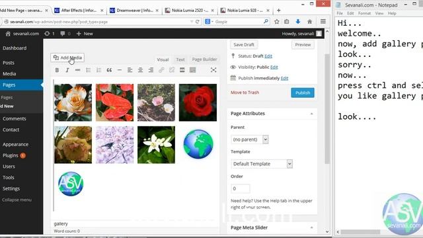Open the URL history dropdown arrow
423x238 pixels.
coord(192,22)
